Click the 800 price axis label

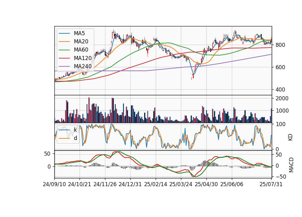point(280,45)
